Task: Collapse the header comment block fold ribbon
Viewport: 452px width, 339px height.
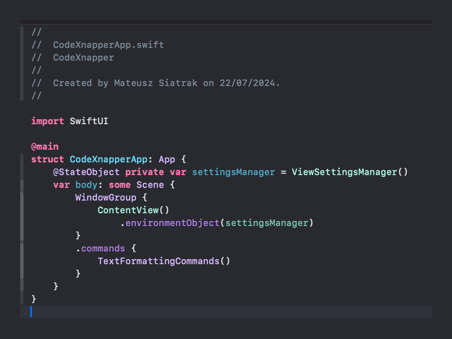Action: 22,64
